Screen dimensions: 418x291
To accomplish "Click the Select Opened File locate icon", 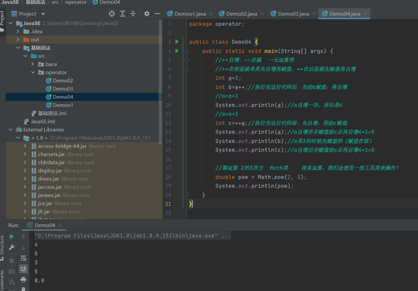I will click(112, 14).
